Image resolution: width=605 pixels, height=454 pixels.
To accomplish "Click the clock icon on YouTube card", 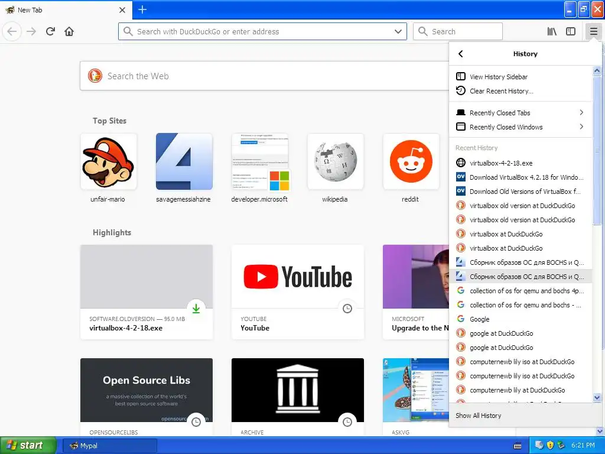I will [x=347, y=309].
